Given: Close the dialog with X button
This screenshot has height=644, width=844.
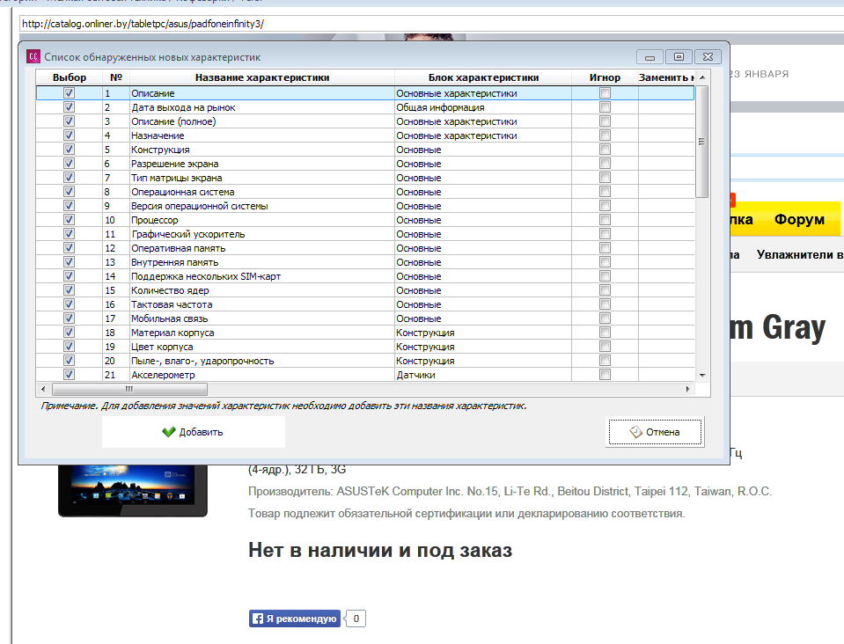Looking at the screenshot, I should pyautogui.click(x=708, y=56).
